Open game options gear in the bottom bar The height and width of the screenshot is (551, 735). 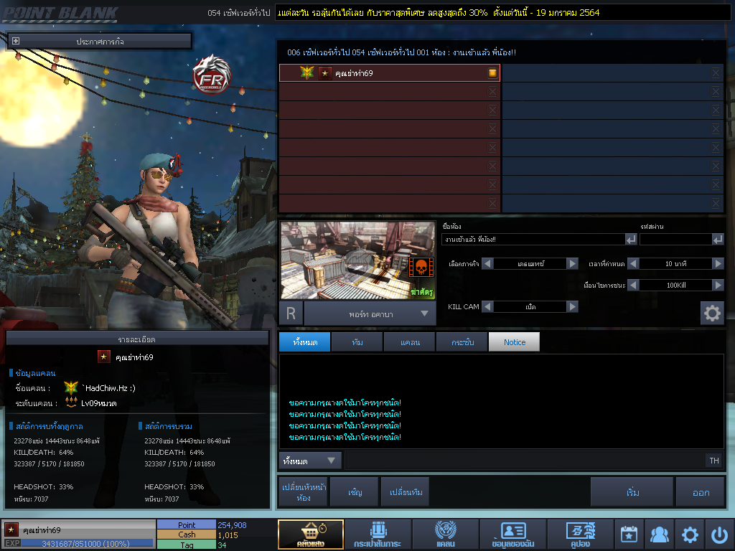pos(690,534)
